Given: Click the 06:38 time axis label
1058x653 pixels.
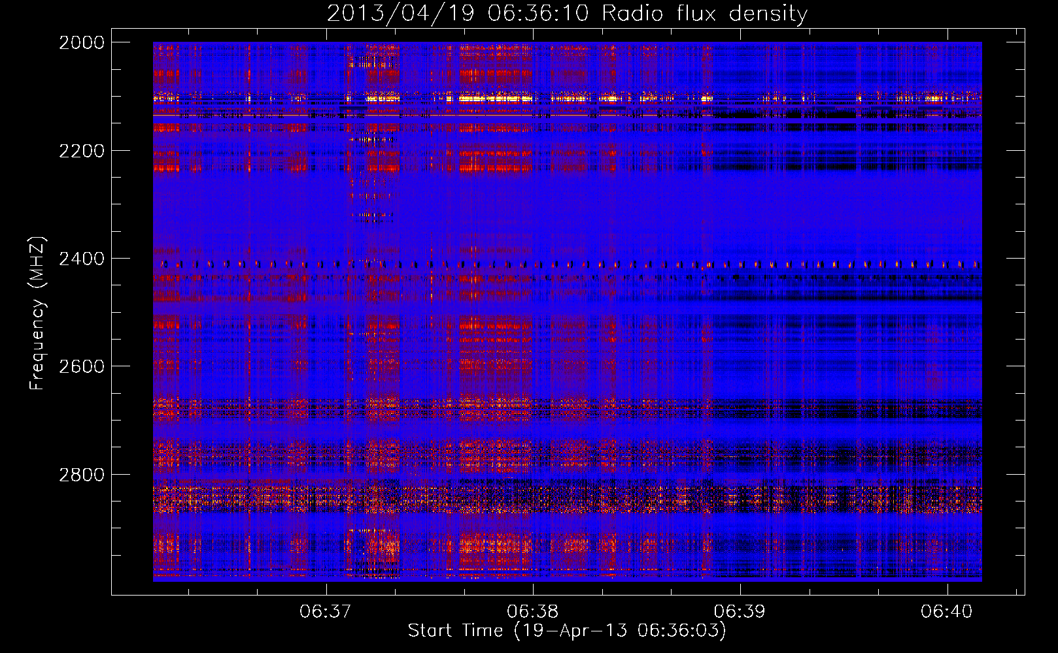Looking at the screenshot, I should (x=533, y=612).
